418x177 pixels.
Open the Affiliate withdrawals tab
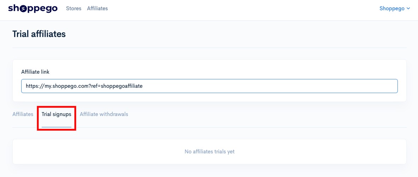(x=104, y=114)
